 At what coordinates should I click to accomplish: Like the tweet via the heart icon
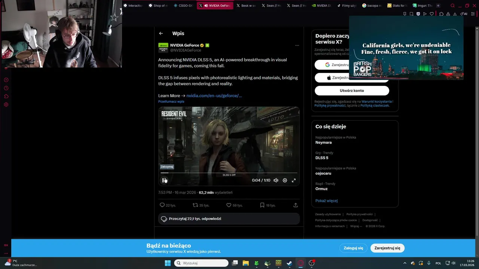coord(229,205)
